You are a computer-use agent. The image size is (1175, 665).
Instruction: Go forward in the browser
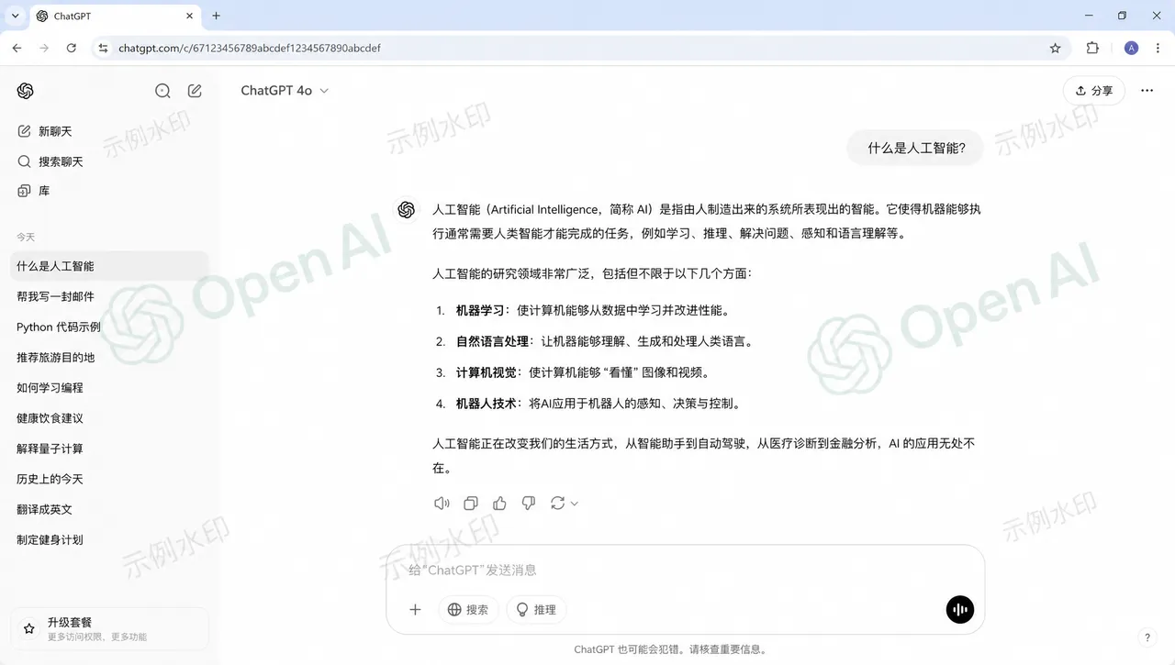click(44, 48)
